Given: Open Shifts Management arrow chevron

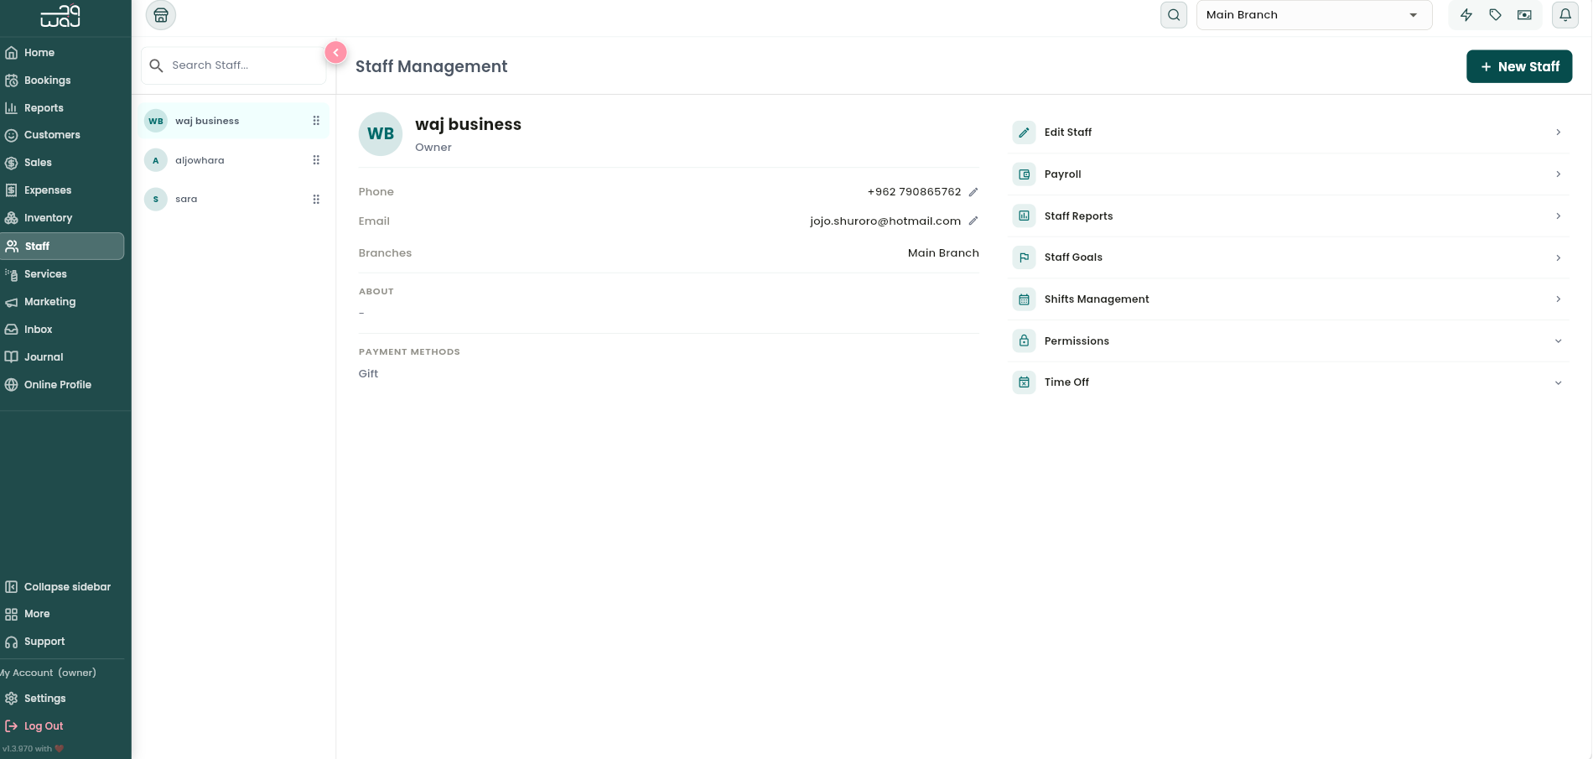Looking at the screenshot, I should (1559, 299).
